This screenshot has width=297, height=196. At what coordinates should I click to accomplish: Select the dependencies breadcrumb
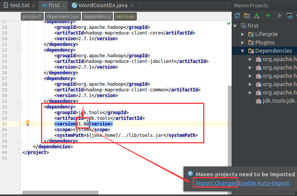click(x=62, y=17)
